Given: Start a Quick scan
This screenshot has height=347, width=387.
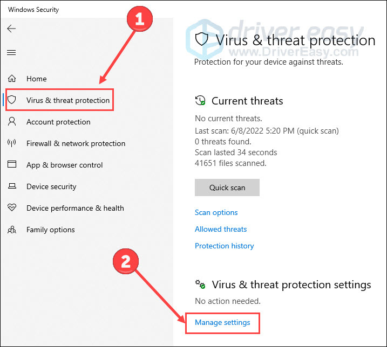Looking at the screenshot, I should click(x=227, y=188).
